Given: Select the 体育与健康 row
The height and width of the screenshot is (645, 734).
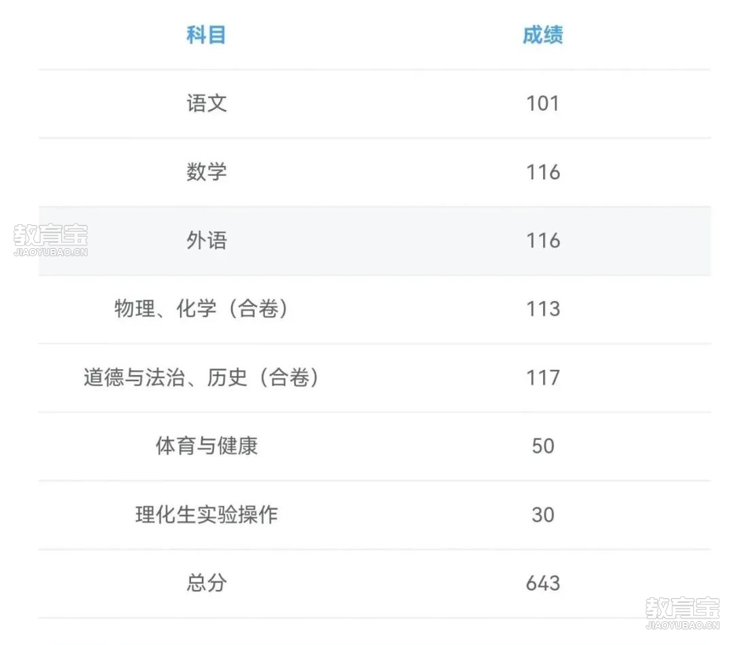Looking at the screenshot, I should (374, 446).
